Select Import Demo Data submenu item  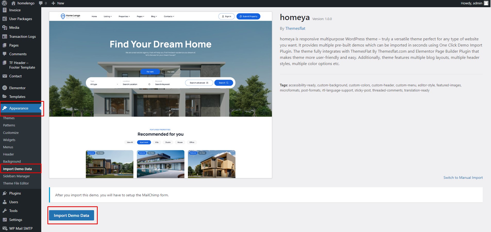[x=17, y=169]
